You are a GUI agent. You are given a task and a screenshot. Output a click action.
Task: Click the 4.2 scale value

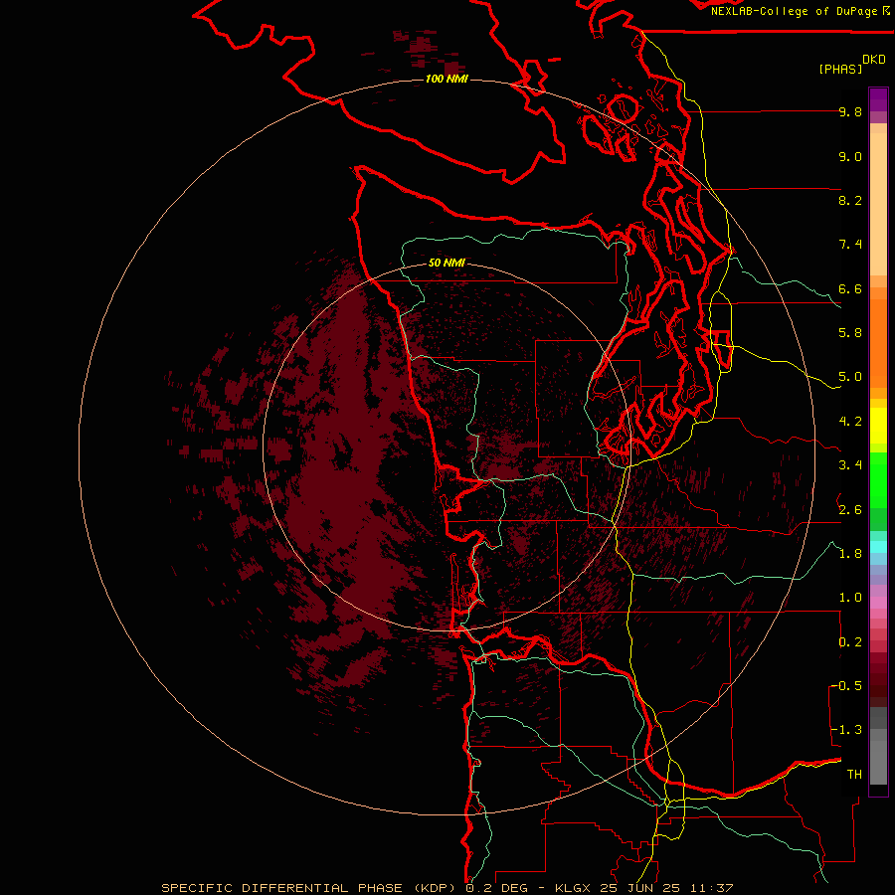tap(850, 422)
